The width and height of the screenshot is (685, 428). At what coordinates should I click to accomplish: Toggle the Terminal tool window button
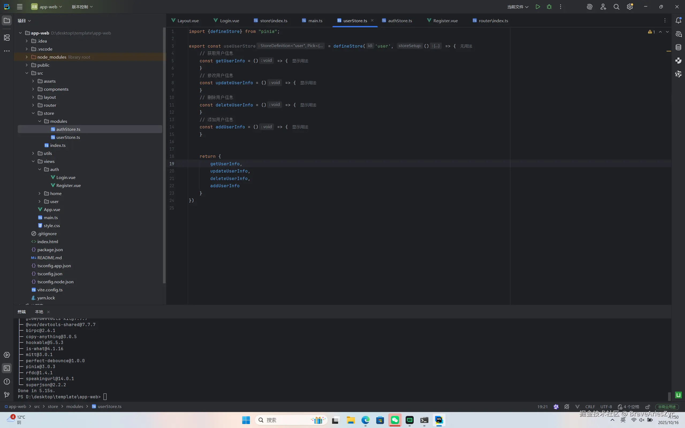(7, 368)
